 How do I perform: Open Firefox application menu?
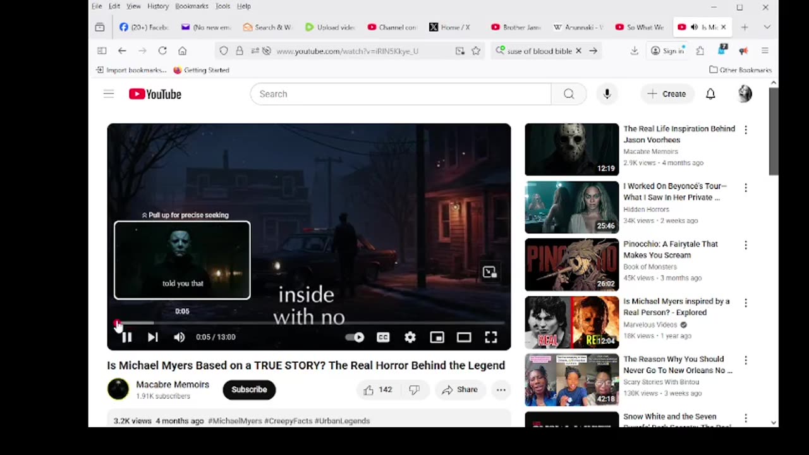click(x=765, y=51)
